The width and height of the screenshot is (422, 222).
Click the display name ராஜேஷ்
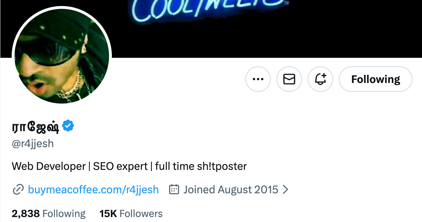coord(35,127)
